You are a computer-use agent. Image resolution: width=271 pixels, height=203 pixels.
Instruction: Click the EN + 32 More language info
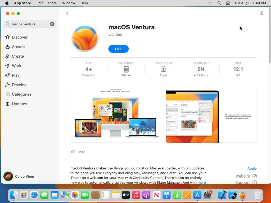click(x=201, y=69)
